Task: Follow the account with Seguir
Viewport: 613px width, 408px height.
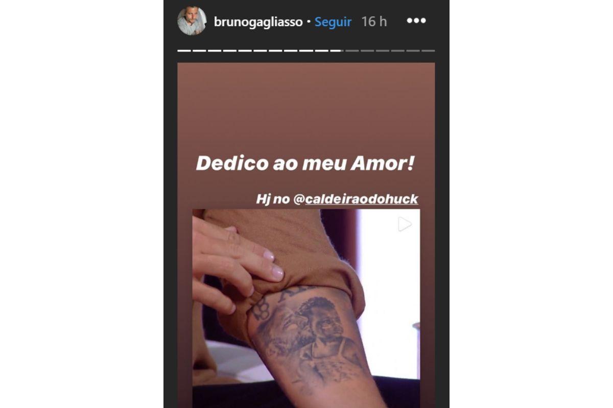Action: pyautogui.click(x=333, y=22)
